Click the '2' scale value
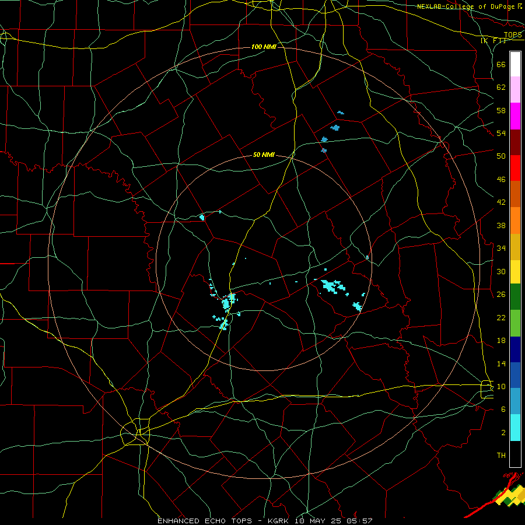The height and width of the screenshot is (525, 525). tap(503, 433)
